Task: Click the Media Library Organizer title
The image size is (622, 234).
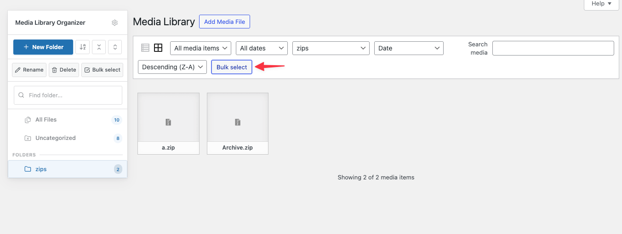Action: pos(50,22)
